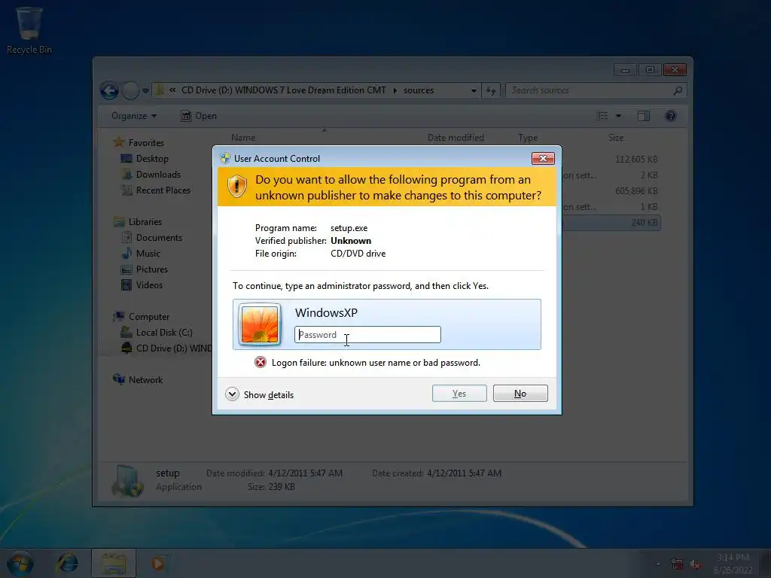This screenshot has height=578, width=771.
Task: Open the Windows Start menu
Action: [x=20, y=563]
